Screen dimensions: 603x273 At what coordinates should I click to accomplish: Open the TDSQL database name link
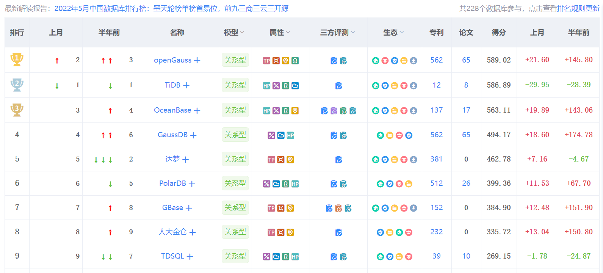(172, 256)
